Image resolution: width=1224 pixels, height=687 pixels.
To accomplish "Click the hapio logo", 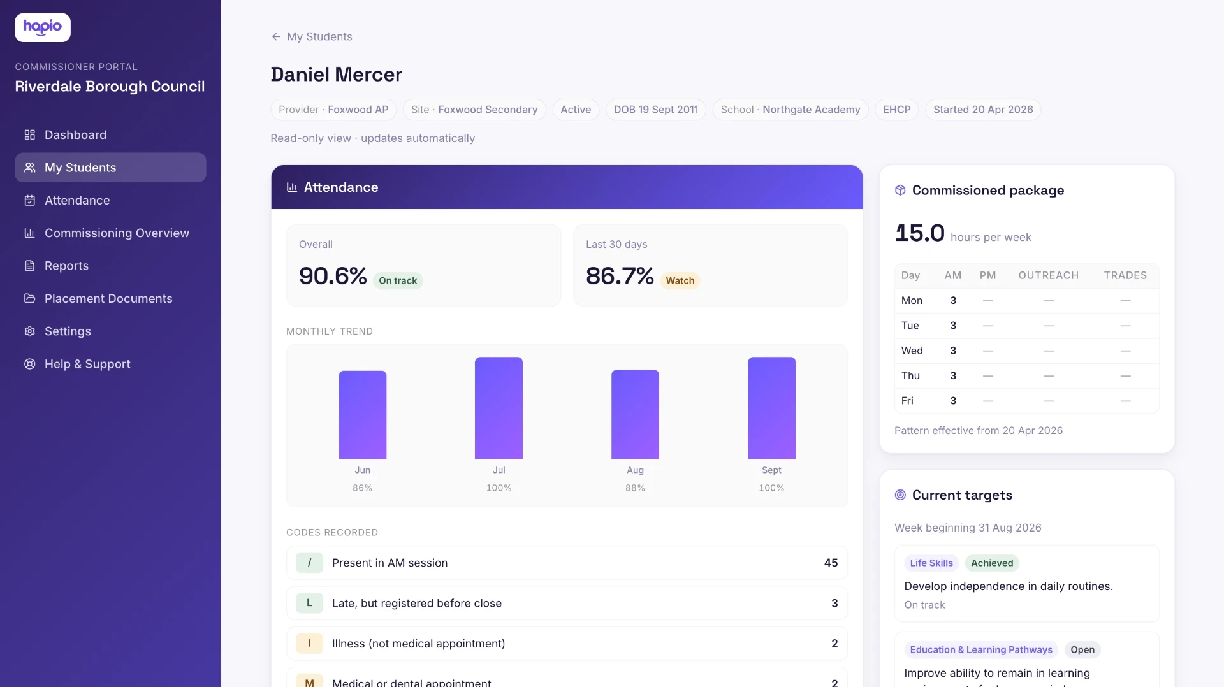I will (43, 27).
